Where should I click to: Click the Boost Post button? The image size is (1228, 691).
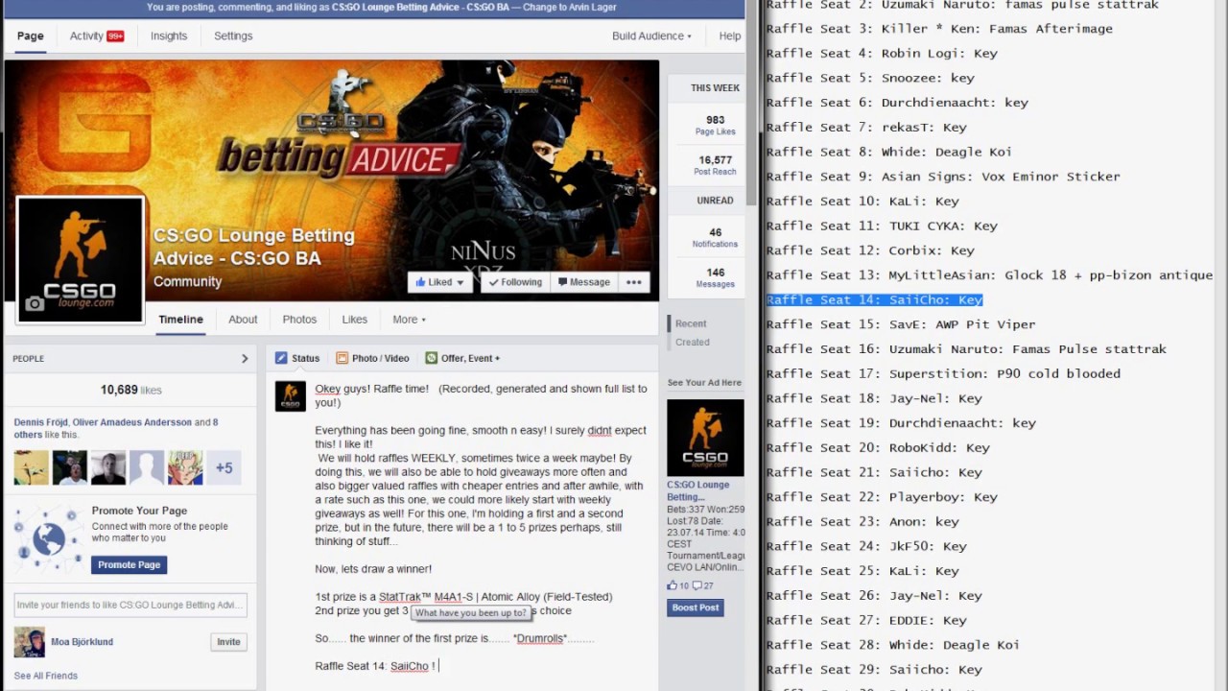click(x=696, y=608)
